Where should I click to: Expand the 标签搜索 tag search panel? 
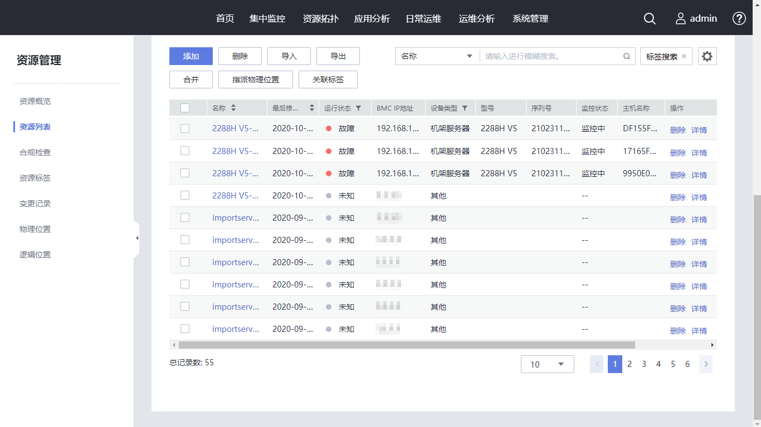click(666, 56)
